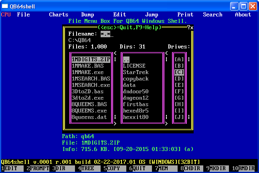Open the File menu

pos(23,14)
